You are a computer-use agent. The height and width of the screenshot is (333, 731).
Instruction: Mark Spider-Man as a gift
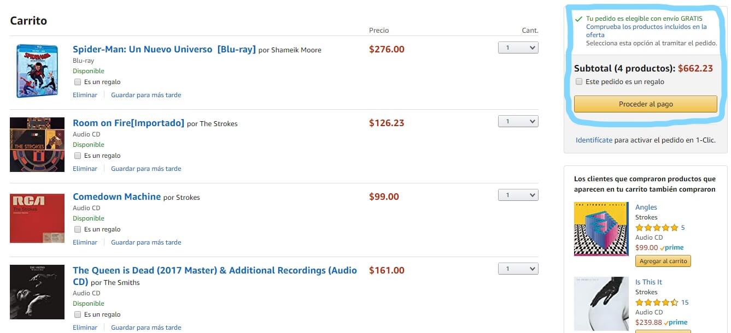tap(78, 82)
